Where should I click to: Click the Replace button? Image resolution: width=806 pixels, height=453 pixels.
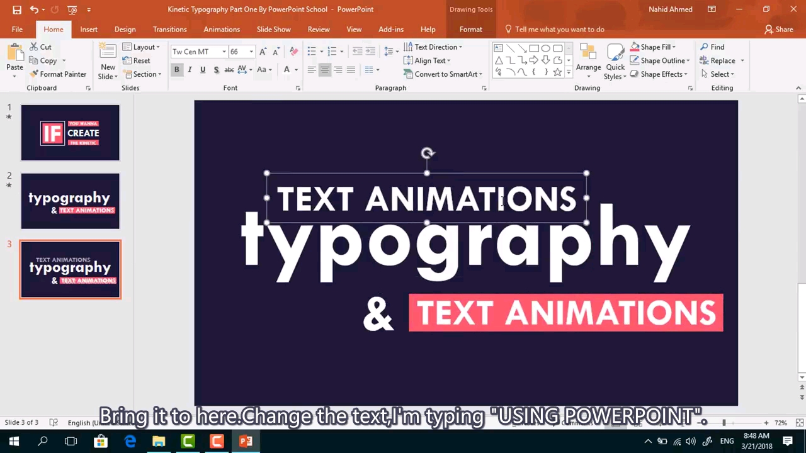[x=718, y=60]
